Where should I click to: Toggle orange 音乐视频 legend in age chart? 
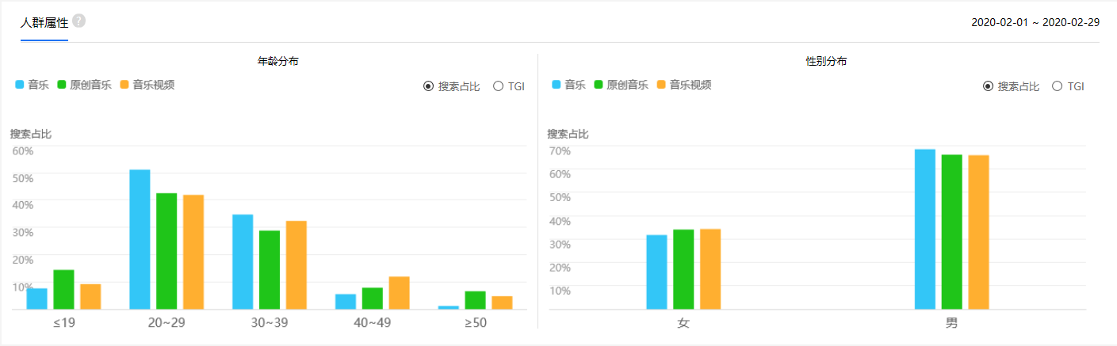click(147, 85)
